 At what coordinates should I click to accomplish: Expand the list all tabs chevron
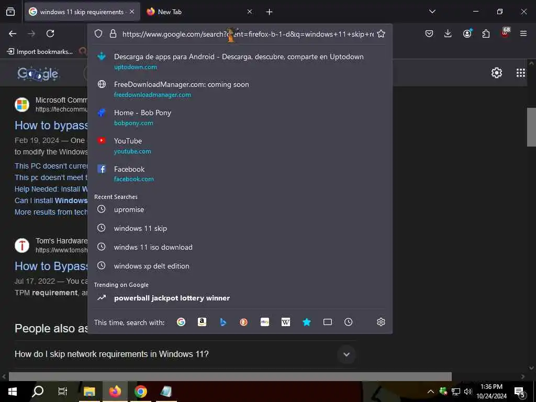click(432, 12)
